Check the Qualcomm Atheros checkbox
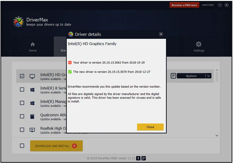Screen dimensions: 233x163 click(22, 116)
